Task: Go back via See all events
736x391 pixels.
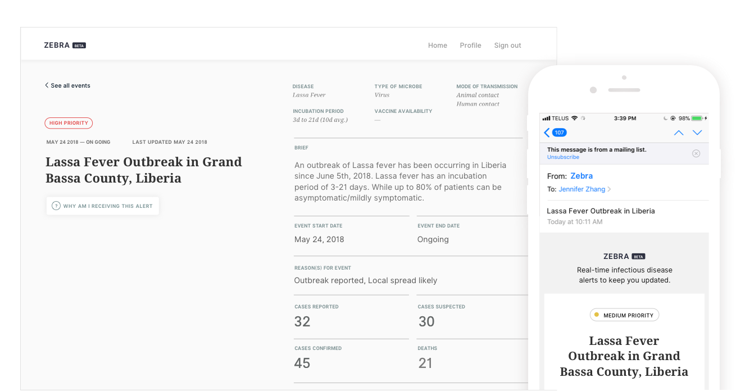Action: pos(67,85)
